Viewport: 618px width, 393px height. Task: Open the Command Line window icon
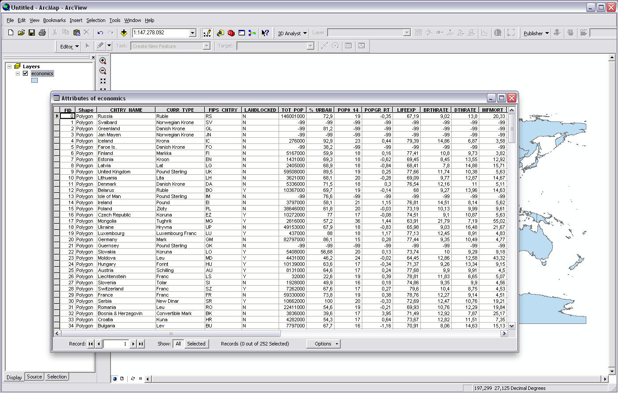242,33
